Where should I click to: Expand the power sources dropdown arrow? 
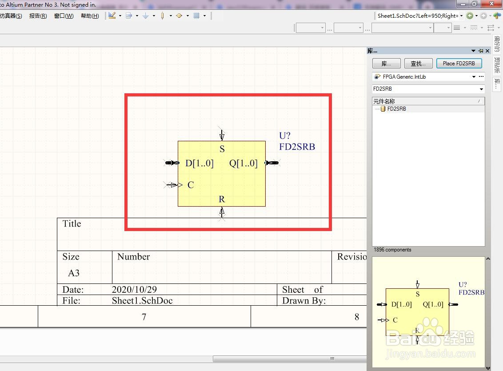pyautogui.click(x=154, y=16)
